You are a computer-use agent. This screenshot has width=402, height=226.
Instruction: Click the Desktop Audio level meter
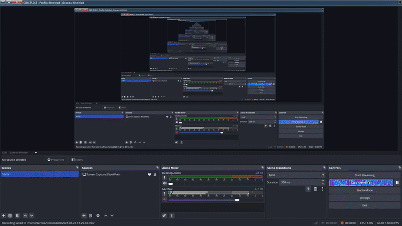tap(216, 177)
